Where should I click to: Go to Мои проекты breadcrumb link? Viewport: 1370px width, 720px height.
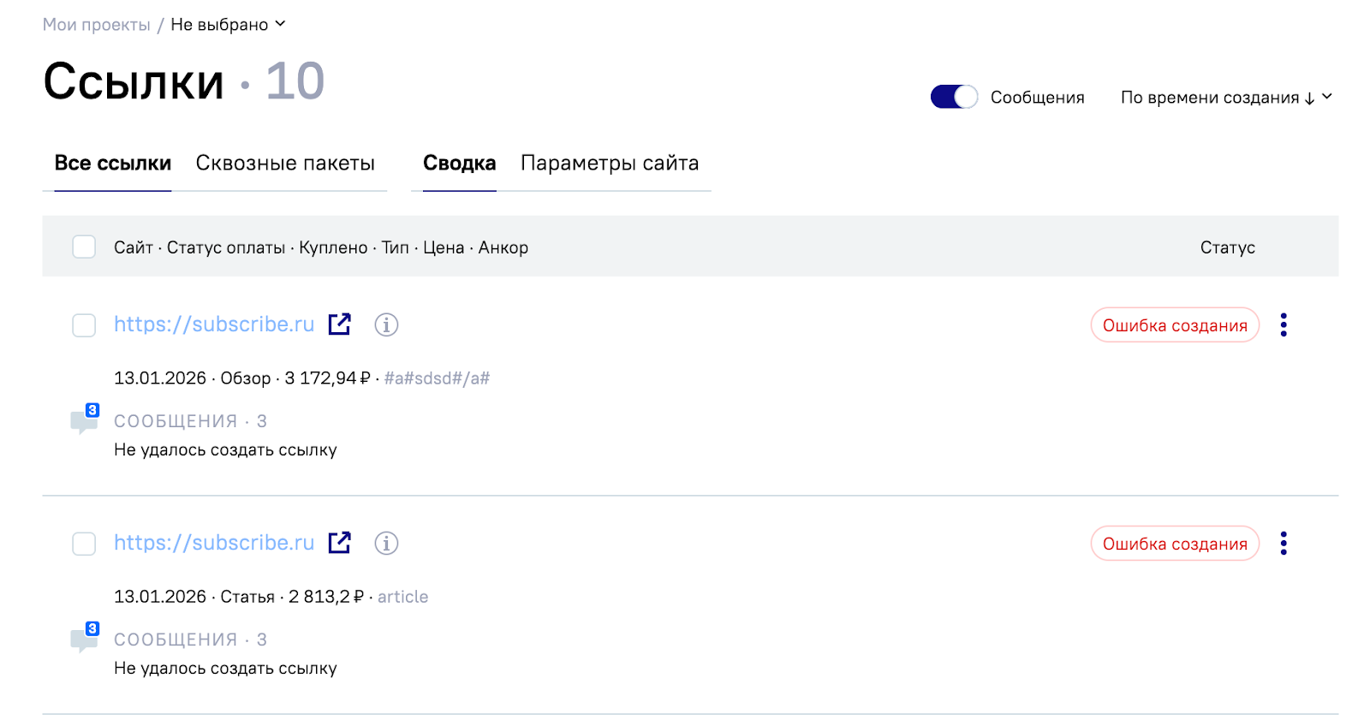[97, 25]
